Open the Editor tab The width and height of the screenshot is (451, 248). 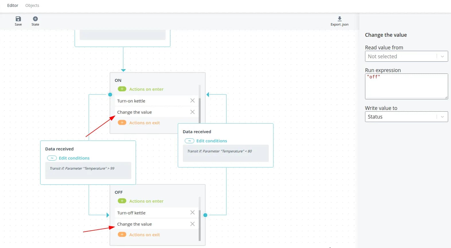pyautogui.click(x=13, y=5)
